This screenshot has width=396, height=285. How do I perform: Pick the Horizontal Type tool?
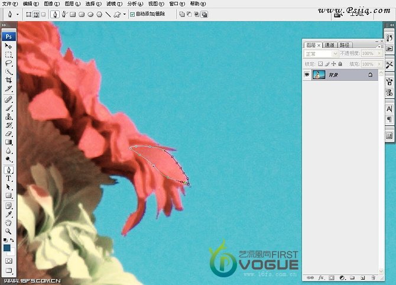click(x=9, y=178)
